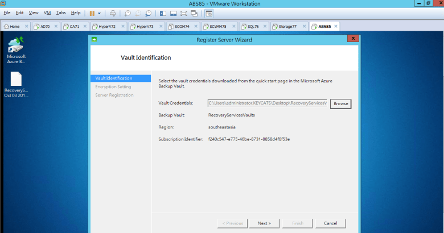This screenshot has height=233, width=444.
Task: Take a snapshot using the snapshot toolbar icon
Action: click(128, 13)
